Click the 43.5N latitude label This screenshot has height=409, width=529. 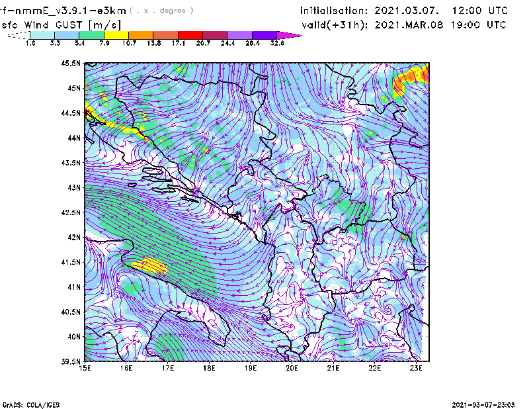[71, 163]
